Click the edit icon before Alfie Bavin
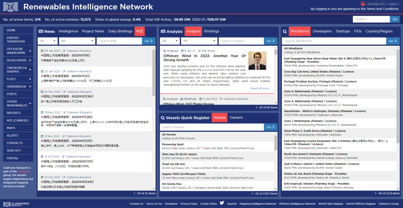403x208 pixels. 199,51
